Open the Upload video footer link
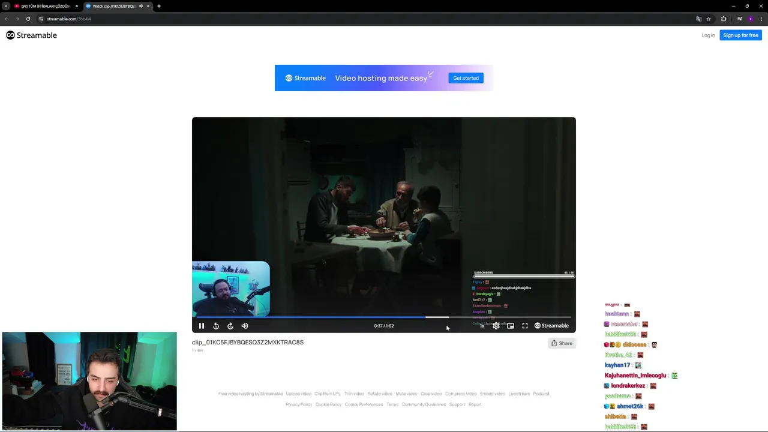 coord(298,394)
